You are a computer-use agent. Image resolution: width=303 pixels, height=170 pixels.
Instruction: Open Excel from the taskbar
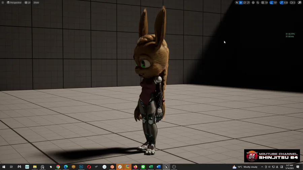coord(151,167)
